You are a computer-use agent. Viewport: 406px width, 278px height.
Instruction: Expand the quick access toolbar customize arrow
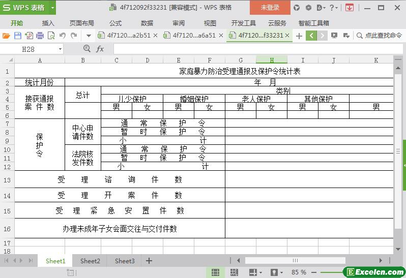(x=88, y=36)
